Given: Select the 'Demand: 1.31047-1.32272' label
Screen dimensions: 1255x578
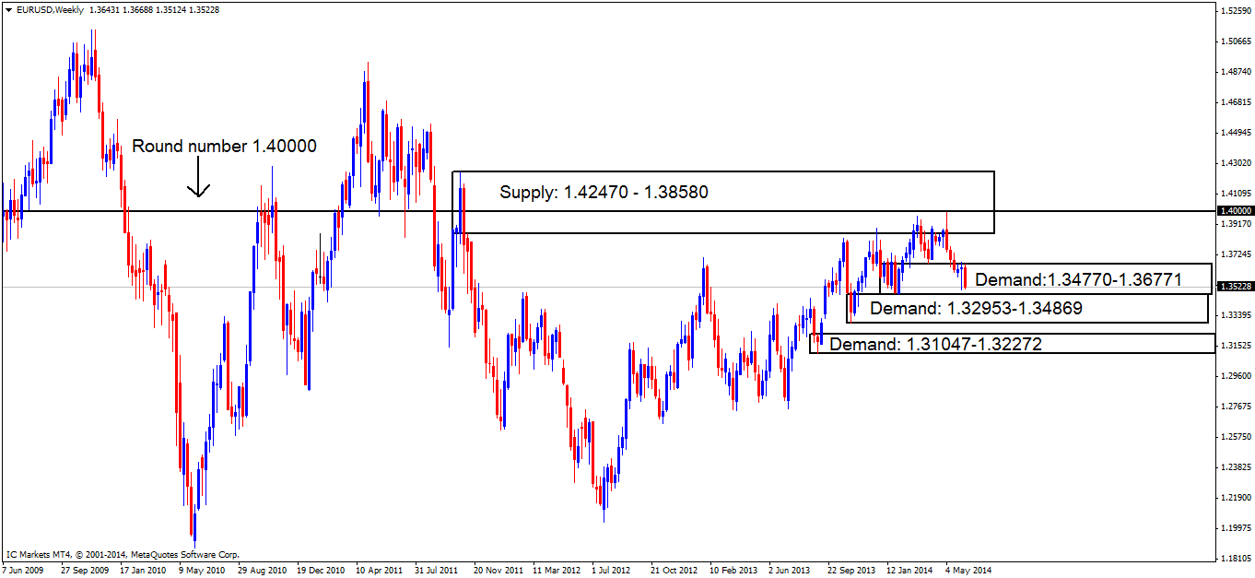Looking at the screenshot, I should (x=936, y=344).
